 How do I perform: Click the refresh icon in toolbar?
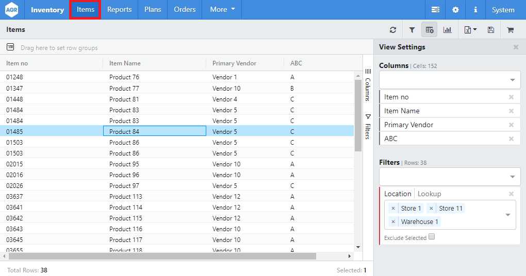pyautogui.click(x=393, y=30)
